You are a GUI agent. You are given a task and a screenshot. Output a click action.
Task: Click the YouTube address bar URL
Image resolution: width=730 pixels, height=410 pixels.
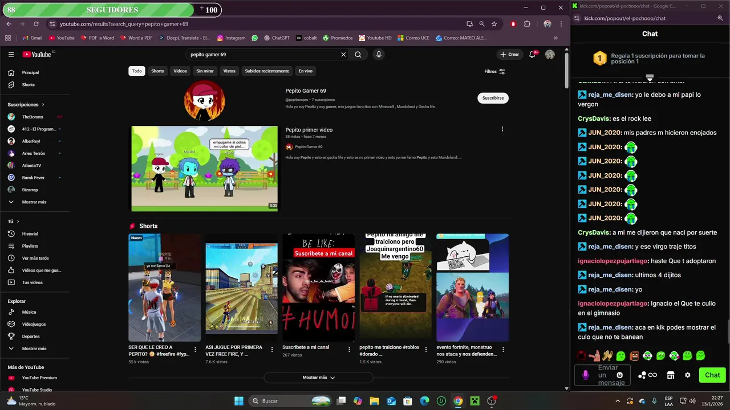click(124, 24)
